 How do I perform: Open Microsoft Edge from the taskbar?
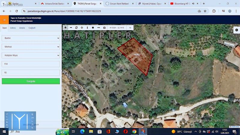click(x=82, y=131)
